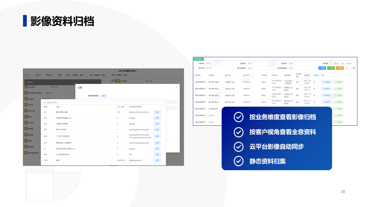Click plus icon next to 复选框 control
The width and height of the screenshot is (368, 207).
click(26, 135)
